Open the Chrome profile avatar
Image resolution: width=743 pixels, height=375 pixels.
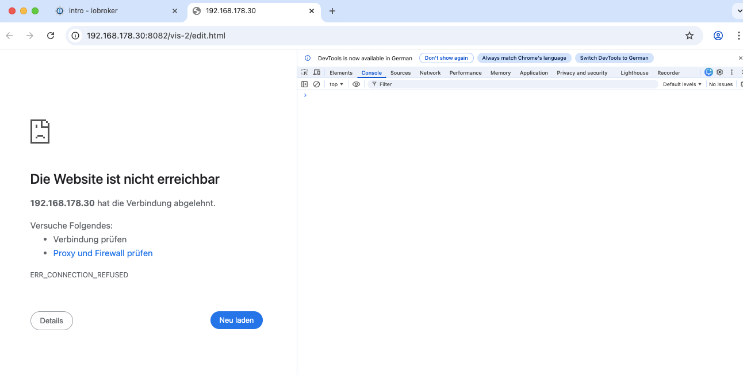pos(718,36)
